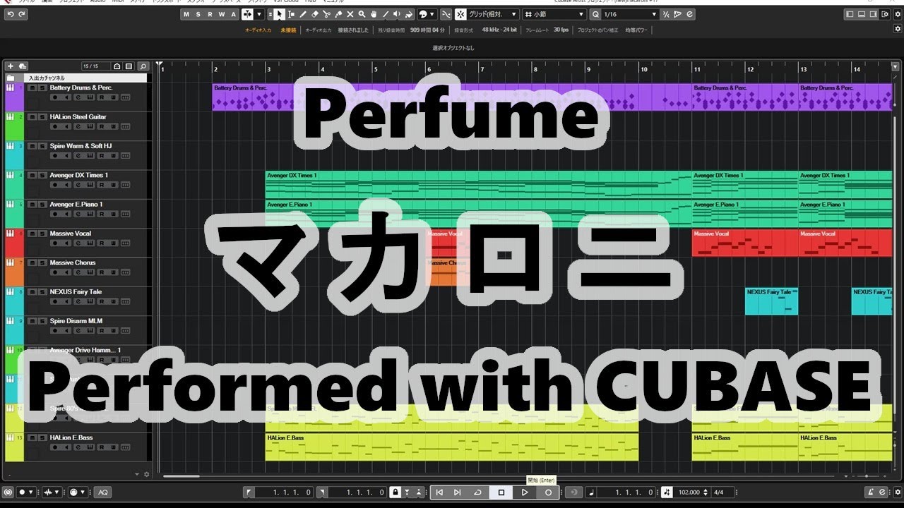Select the HALion E.Bass clip at bar 3

click(452, 447)
